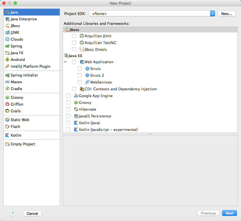Enable the Arquillian JUnit checkbox

click(74, 36)
